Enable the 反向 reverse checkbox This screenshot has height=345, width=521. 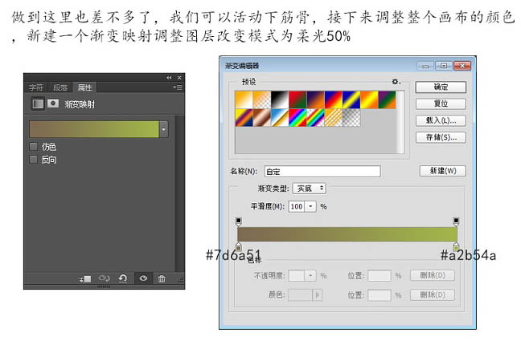(x=33, y=159)
